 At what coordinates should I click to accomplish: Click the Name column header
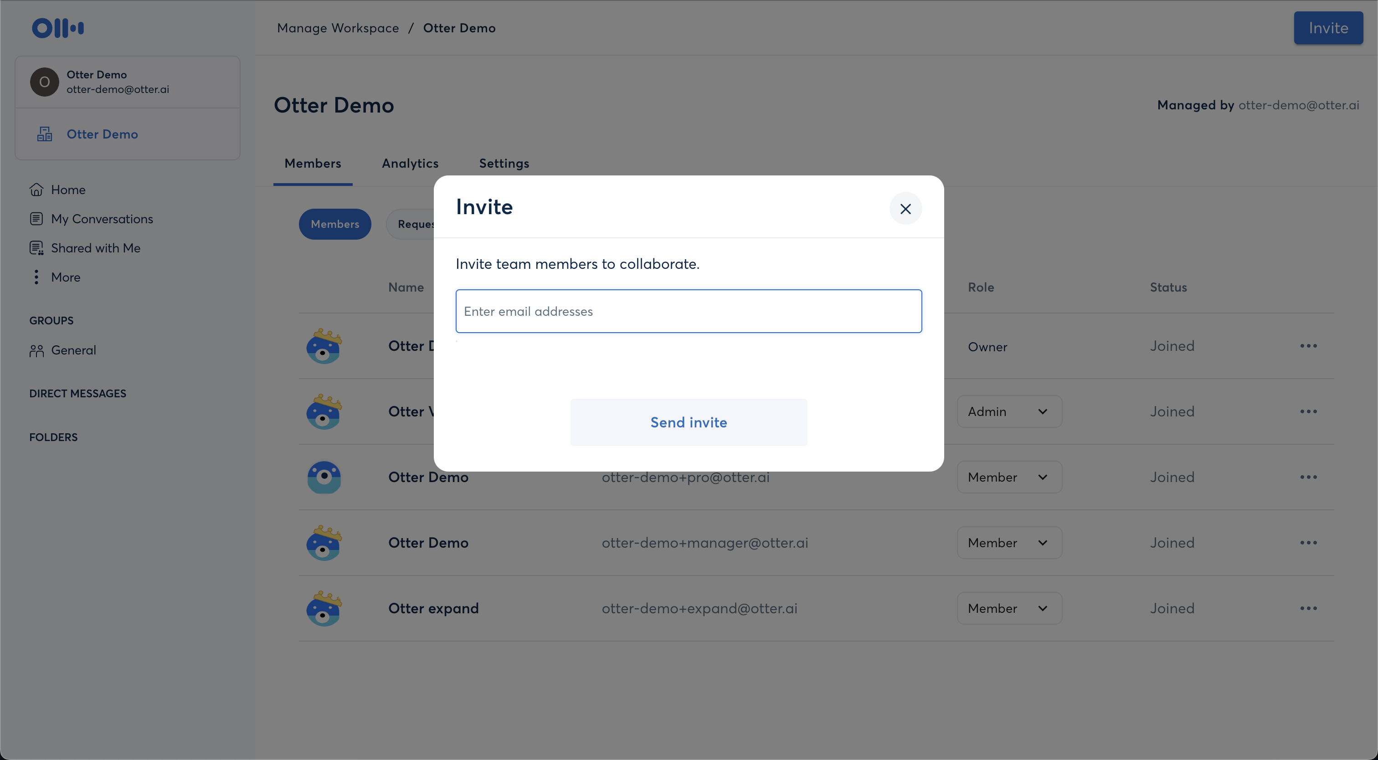[406, 287]
